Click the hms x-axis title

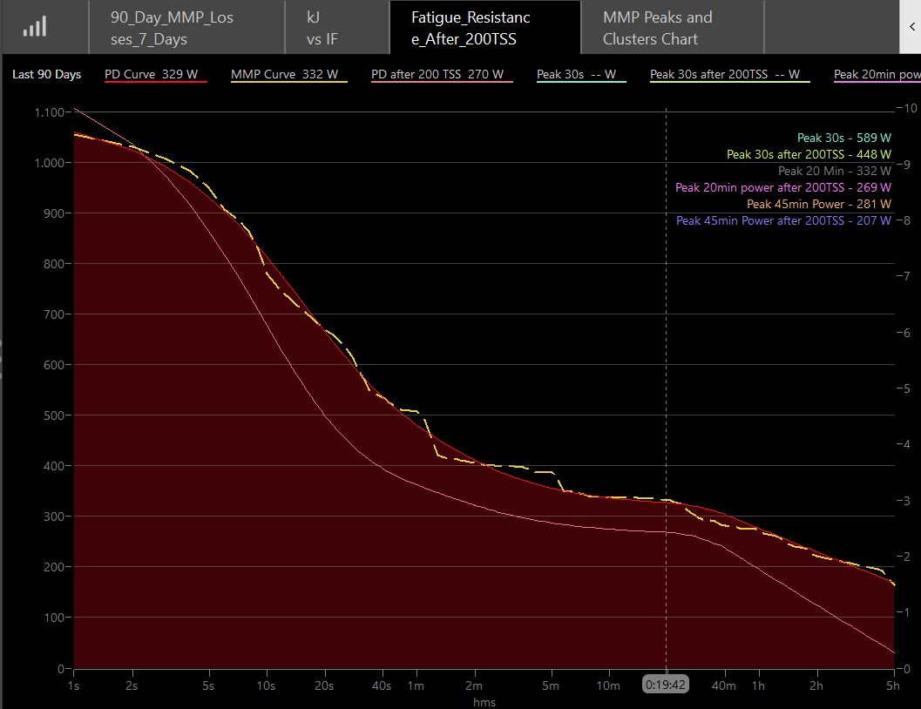(484, 702)
